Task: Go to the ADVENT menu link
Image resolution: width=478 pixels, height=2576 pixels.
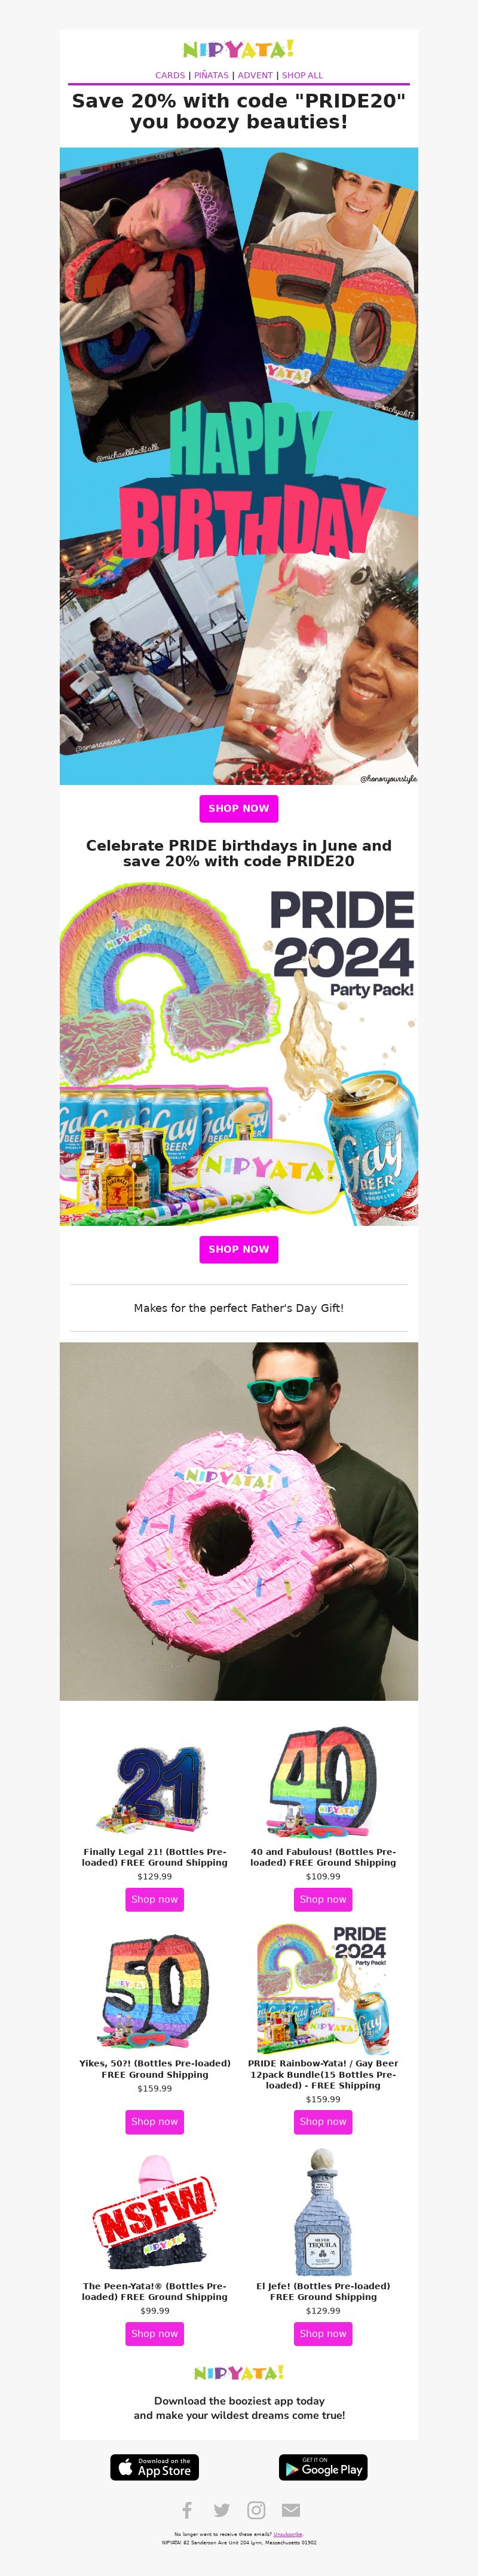Action: tap(255, 75)
